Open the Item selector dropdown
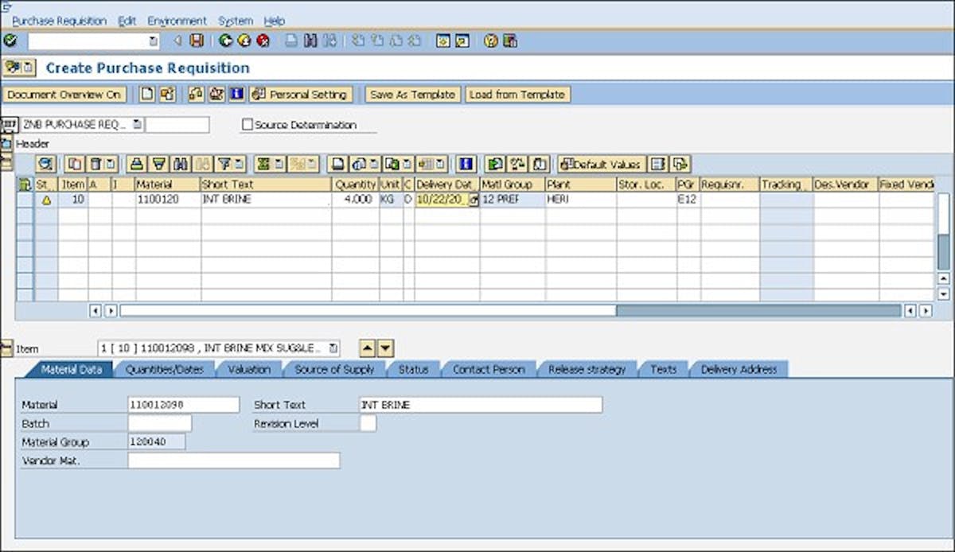Screen dimensions: 955x552 (x=333, y=348)
